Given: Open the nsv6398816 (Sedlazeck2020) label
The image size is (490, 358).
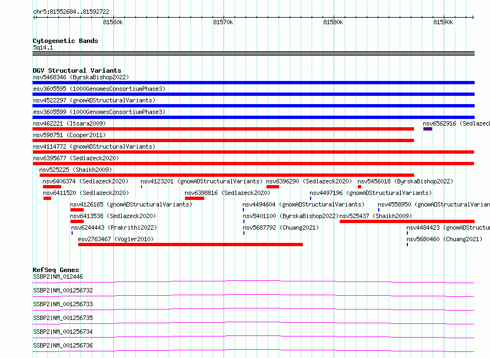Looking at the screenshot, I should pos(227,193).
